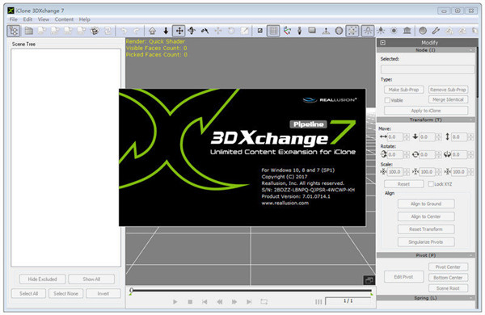The image size is (485, 315).
Task: Click the timeline playhead marker
Action: (132, 290)
